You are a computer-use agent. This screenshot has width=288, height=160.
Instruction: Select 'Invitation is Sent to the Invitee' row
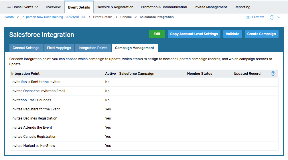tap(144, 82)
